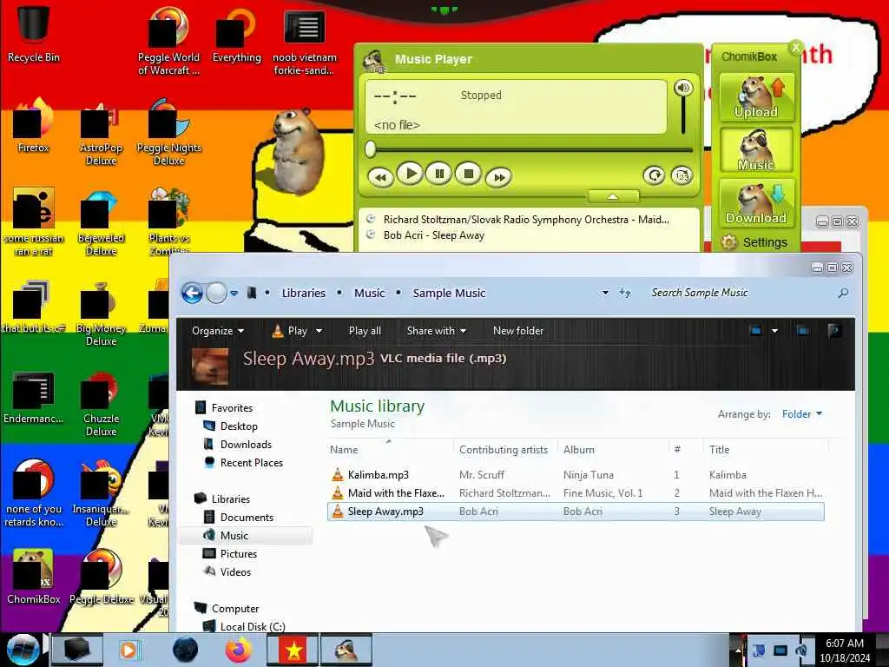Click the fast-forward button in Music Player
Image resolution: width=889 pixels, height=667 pixels.
tap(499, 177)
